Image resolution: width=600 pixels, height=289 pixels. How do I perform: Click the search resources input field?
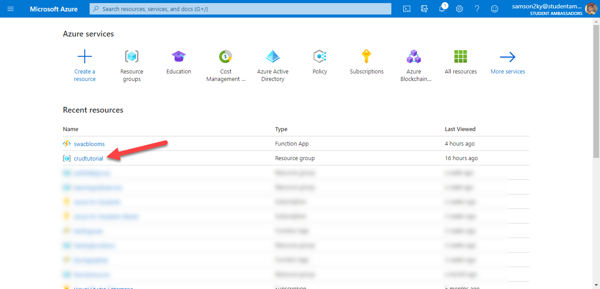(x=240, y=9)
